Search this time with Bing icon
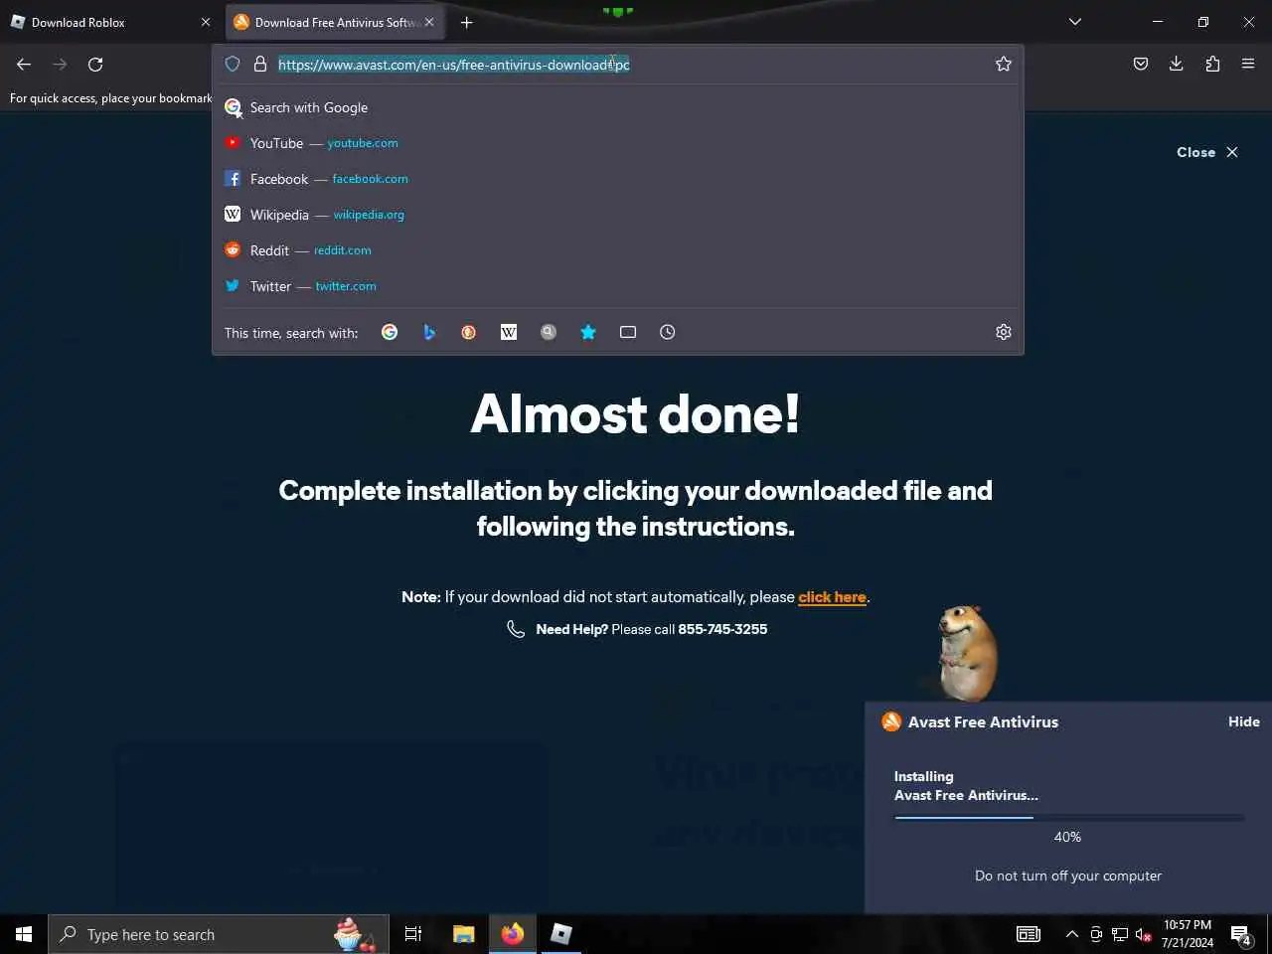1272x954 pixels. [429, 332]
